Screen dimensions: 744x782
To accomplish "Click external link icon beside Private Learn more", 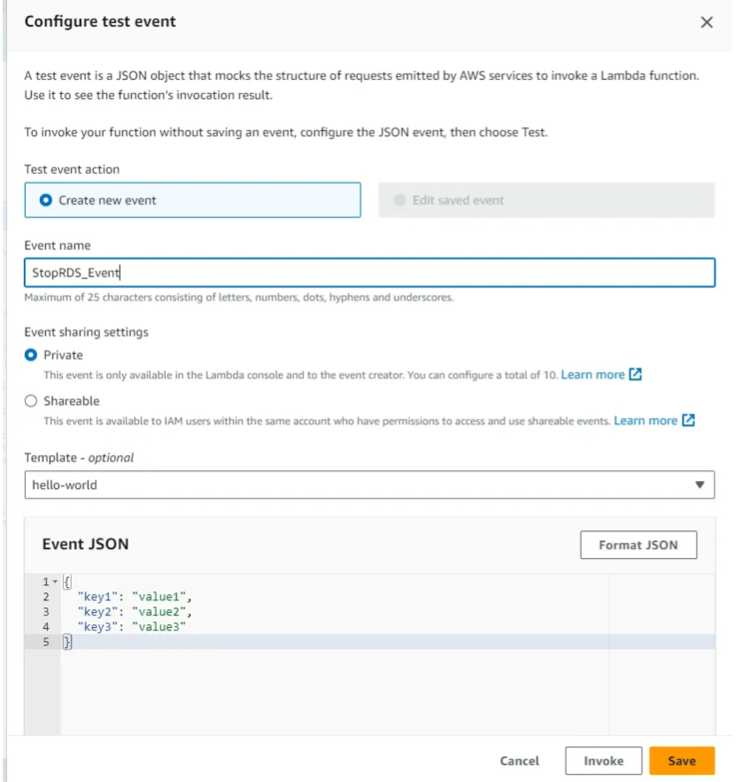I will pyautogui.click(x=635, y=375).
